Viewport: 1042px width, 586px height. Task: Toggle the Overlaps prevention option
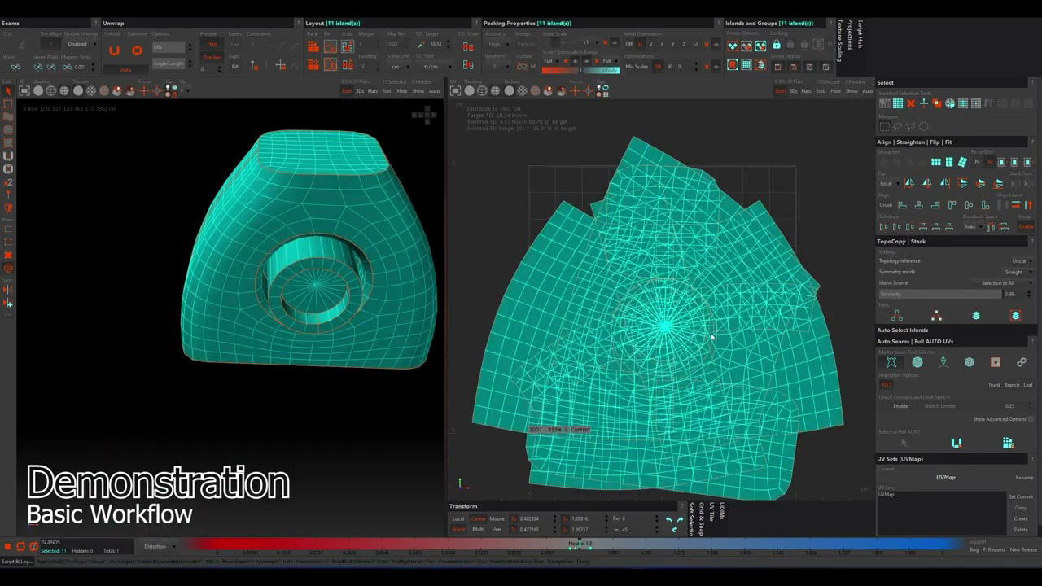[212, 57]
